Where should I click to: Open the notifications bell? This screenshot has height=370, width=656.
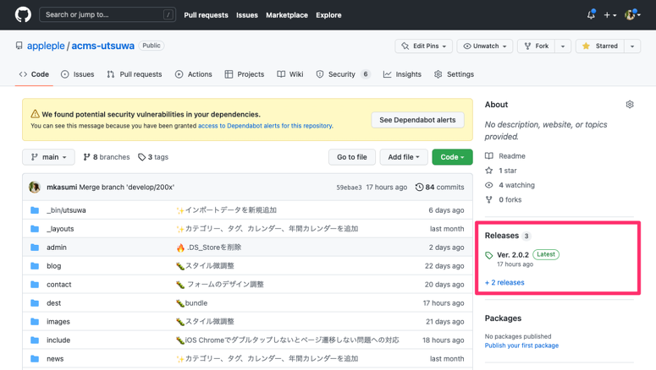pos(591,14)
